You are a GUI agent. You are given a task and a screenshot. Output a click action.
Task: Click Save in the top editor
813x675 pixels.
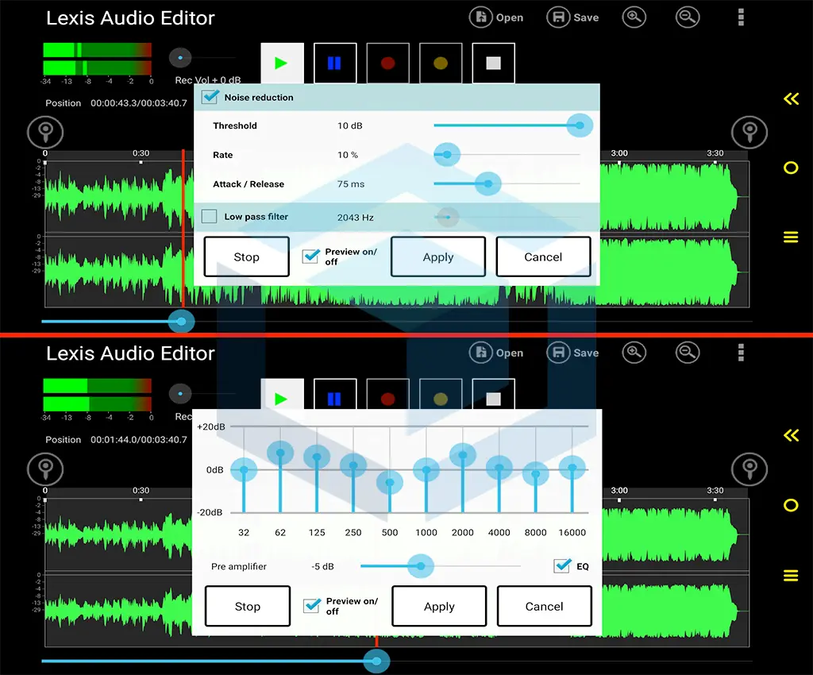point(572,17)
